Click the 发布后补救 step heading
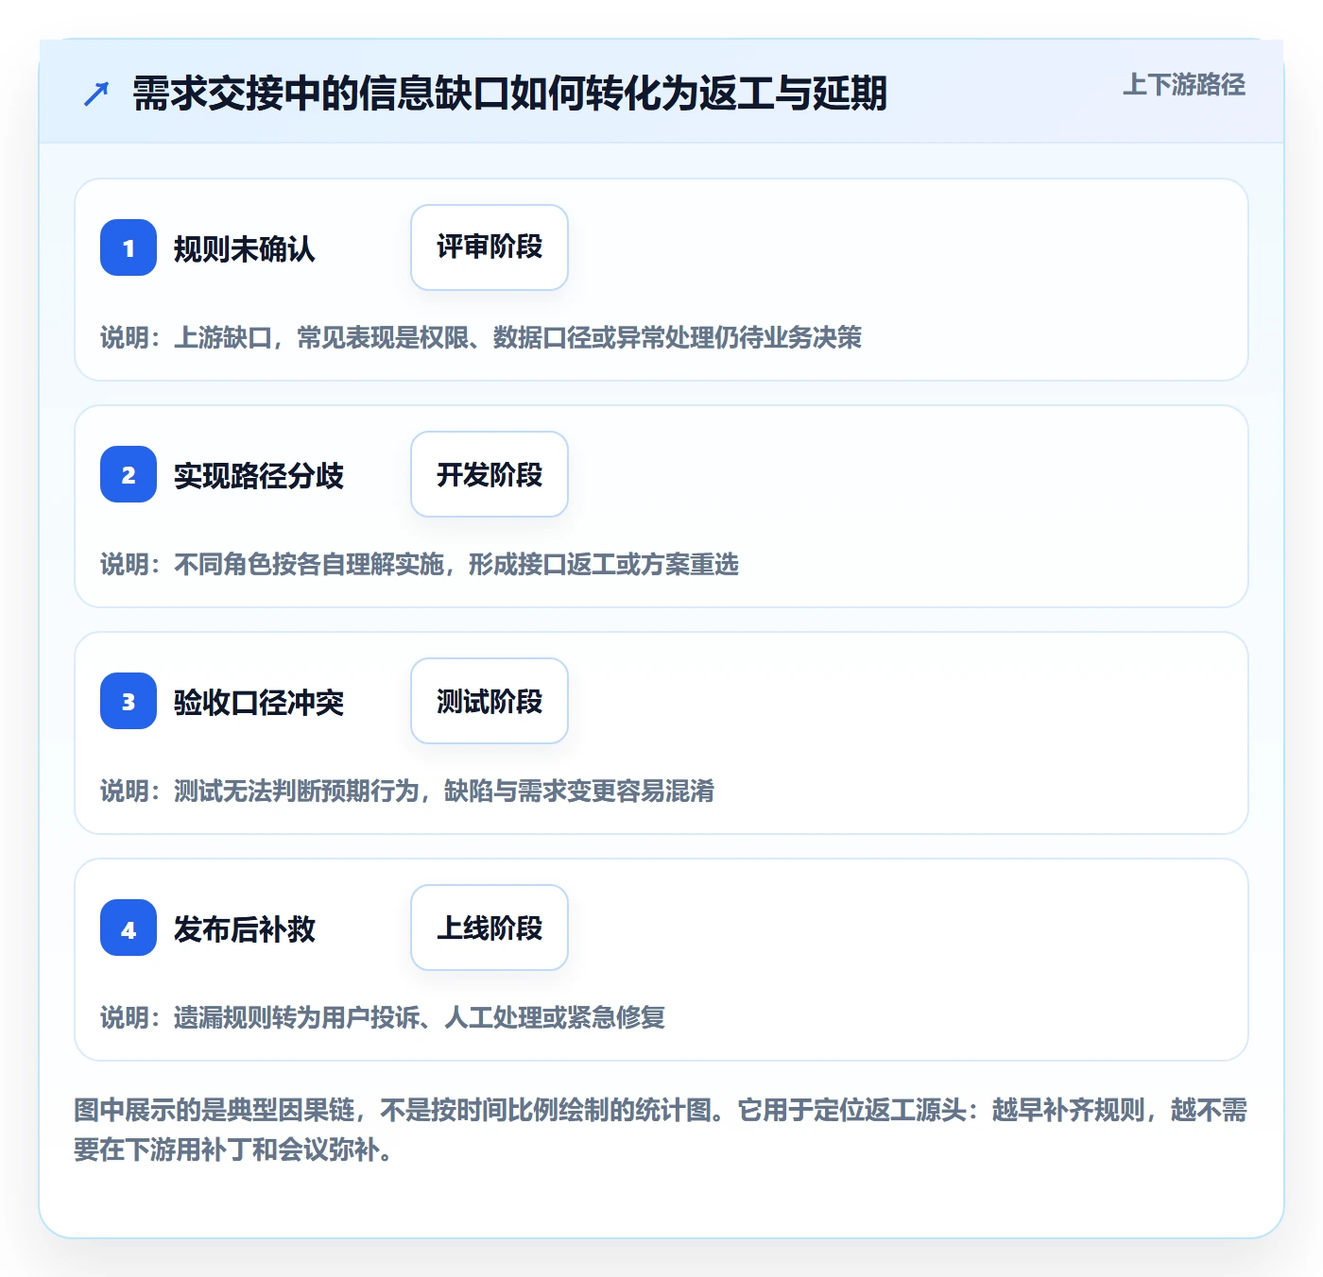Image resolution: width=1323 pixels, height=1277 pixels. (245, 929)
